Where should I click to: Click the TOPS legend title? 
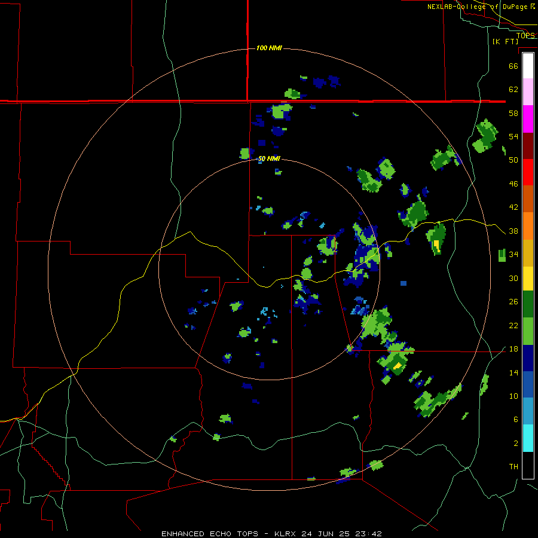click(x=525, y=35)
